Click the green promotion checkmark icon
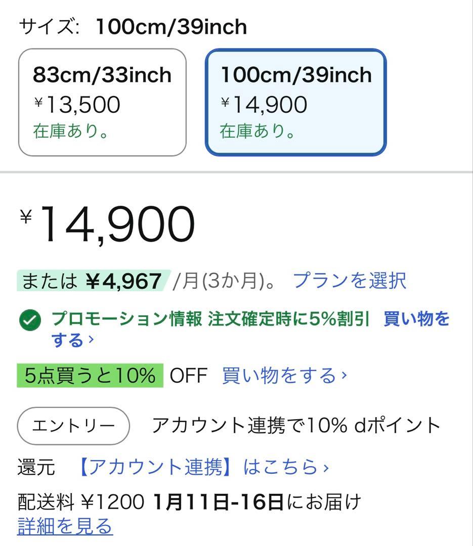The height and width of the screenshot is (546, 473). [30, 321]
